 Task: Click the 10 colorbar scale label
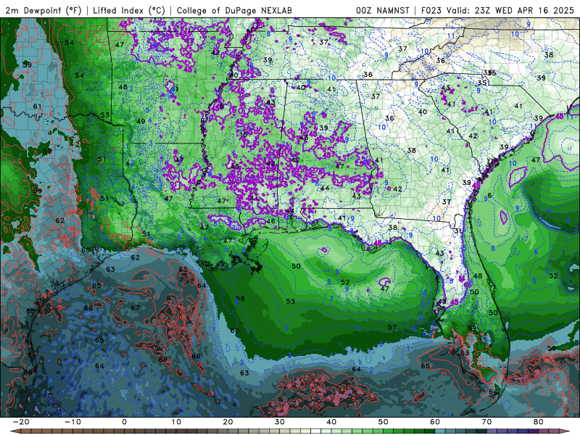click(x=176, y=422)
